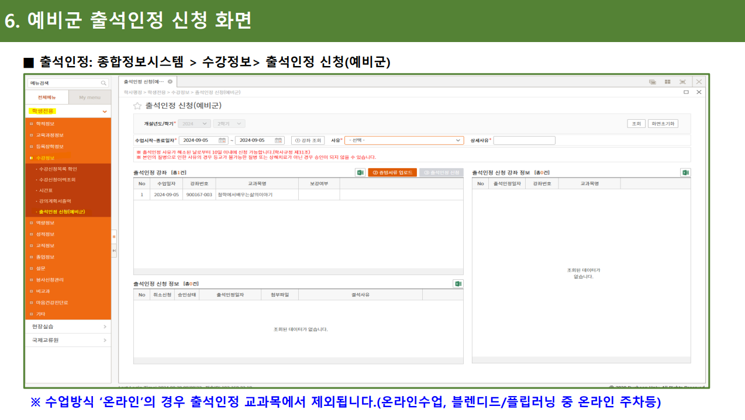Select the 철학에서배우는삶의이야기 course cell

coord(257,195)
